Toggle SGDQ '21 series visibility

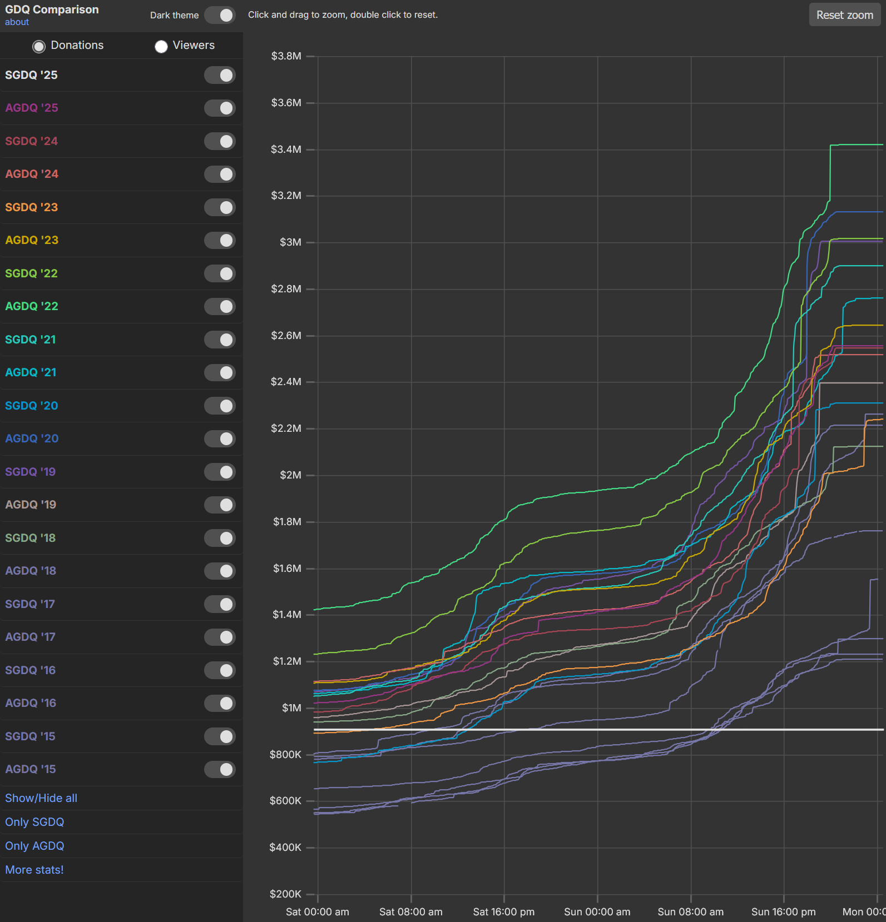(x=220, y=340)
